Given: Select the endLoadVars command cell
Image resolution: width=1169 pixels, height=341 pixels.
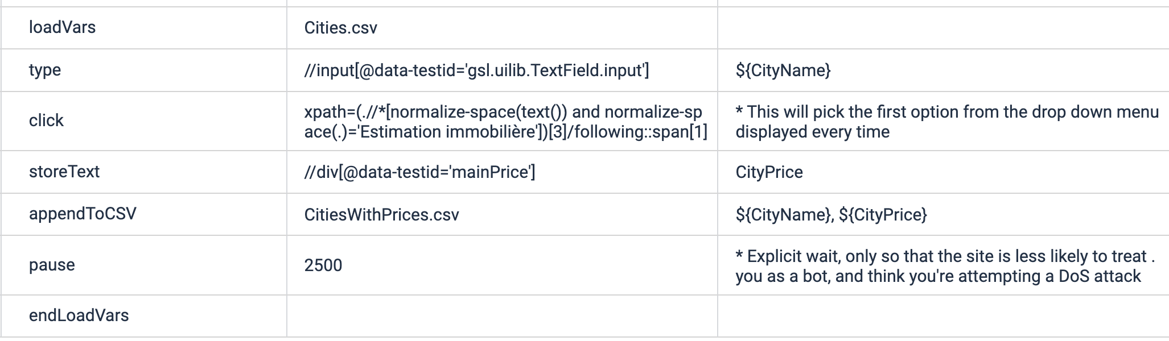Looking at the screenshot, I should coord(79,315).
